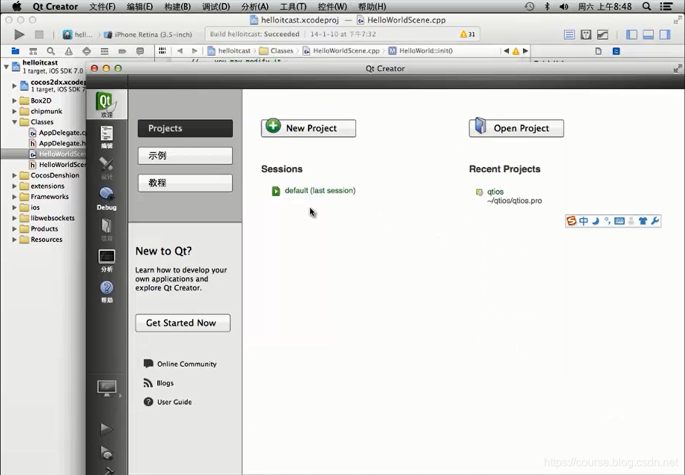
Task: Open the 文件(F) menu
Action: tap(102, 6)
